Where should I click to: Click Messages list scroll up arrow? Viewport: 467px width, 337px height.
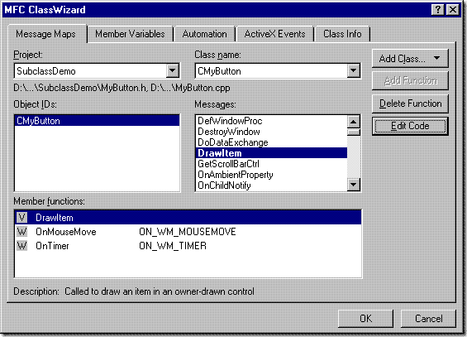pyautogui.click(x=354, y=122)
